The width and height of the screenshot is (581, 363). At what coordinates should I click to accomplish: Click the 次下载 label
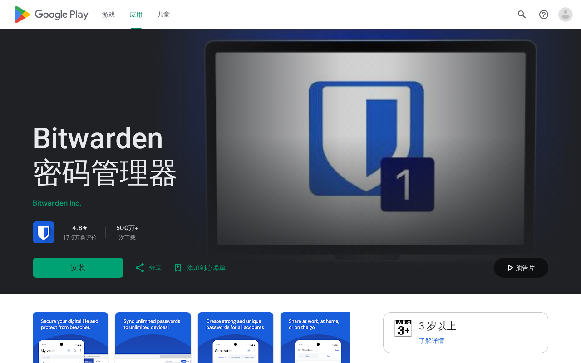(128, 238)
